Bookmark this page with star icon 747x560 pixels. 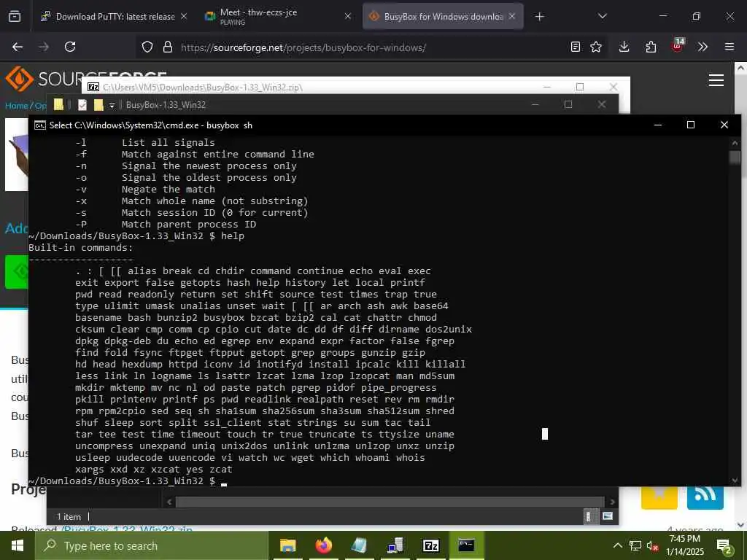(596, 47)
